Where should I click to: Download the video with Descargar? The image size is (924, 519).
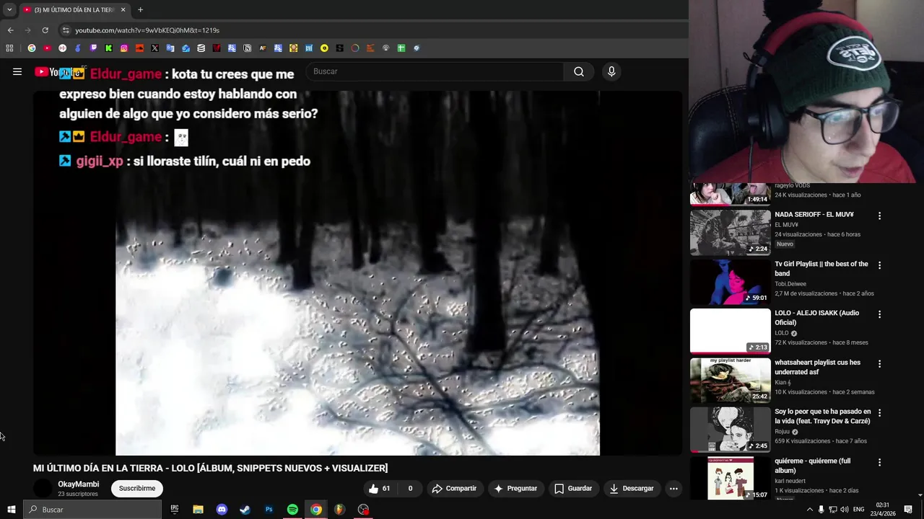point(632,488)
